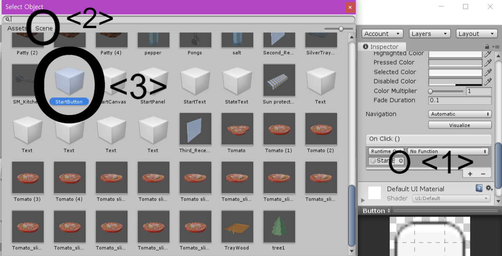Image resolution: width=502 pixels, height=256 pixels.
Task: Open the Runtime Only dropdown
Action: tap(386, 151)
